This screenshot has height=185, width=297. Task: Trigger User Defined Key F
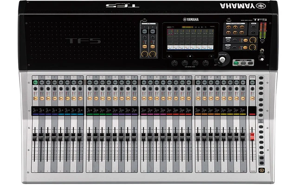242,33
